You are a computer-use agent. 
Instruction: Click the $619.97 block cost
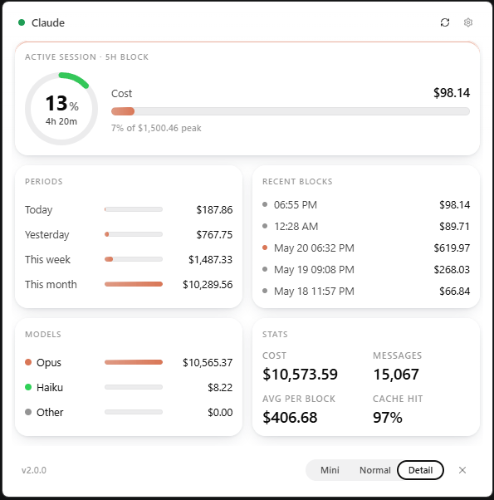coord(452,248)
